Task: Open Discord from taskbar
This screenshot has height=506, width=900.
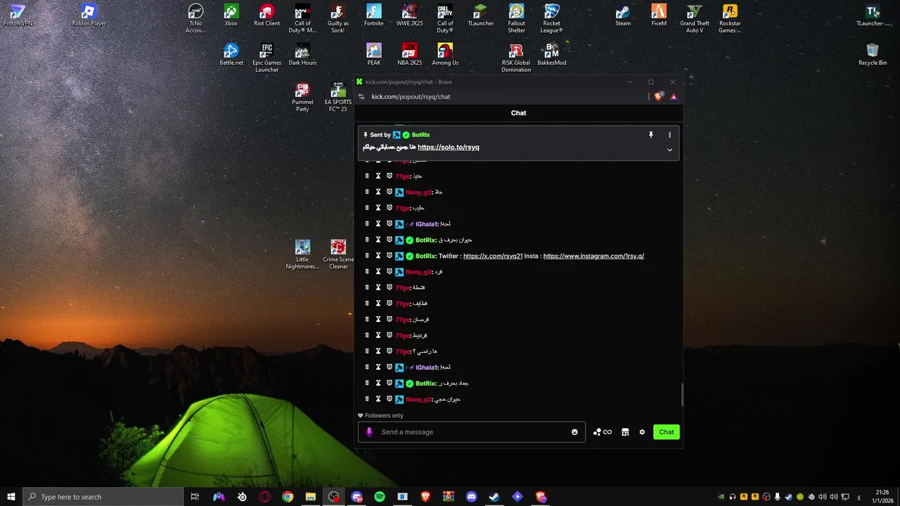Action: tap(471, 497)
